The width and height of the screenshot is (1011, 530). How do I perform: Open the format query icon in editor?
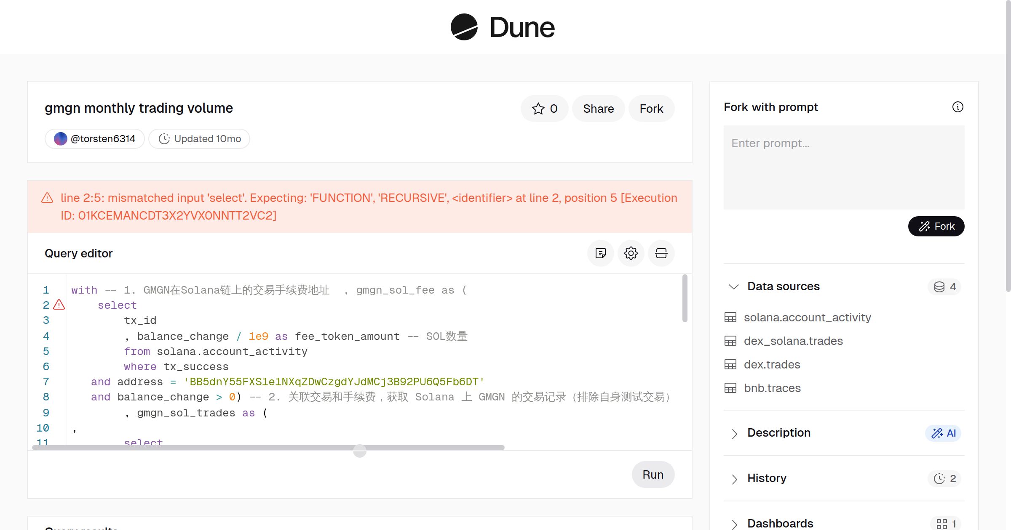pyautogui.click(x=600, y=253)
